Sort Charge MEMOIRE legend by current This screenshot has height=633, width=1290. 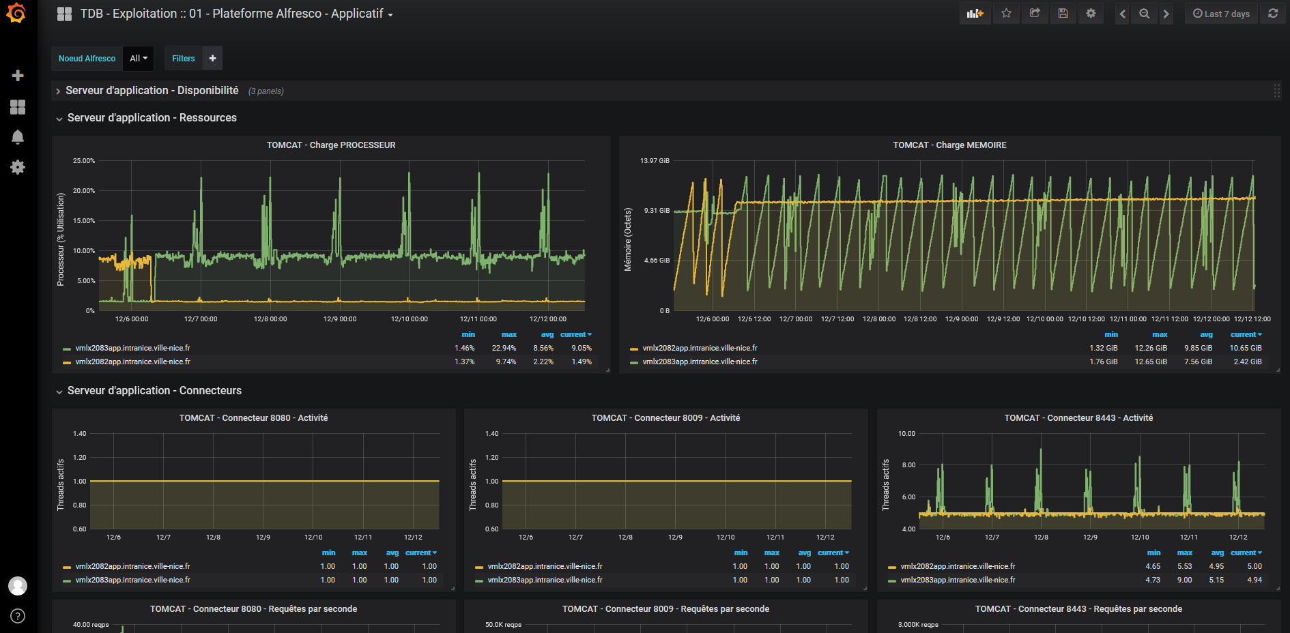(1246, 334)
